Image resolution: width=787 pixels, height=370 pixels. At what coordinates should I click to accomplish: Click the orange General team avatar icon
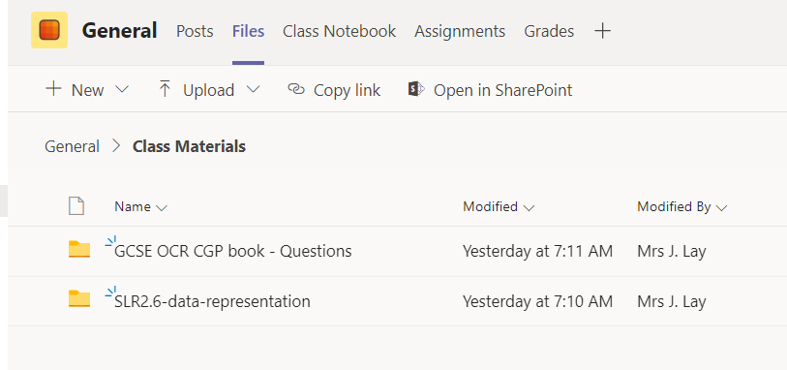[x=49, y=30]
